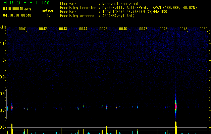Click the 0045 time marker
Screen dimensions: 211x134
(x=103, y=29)
